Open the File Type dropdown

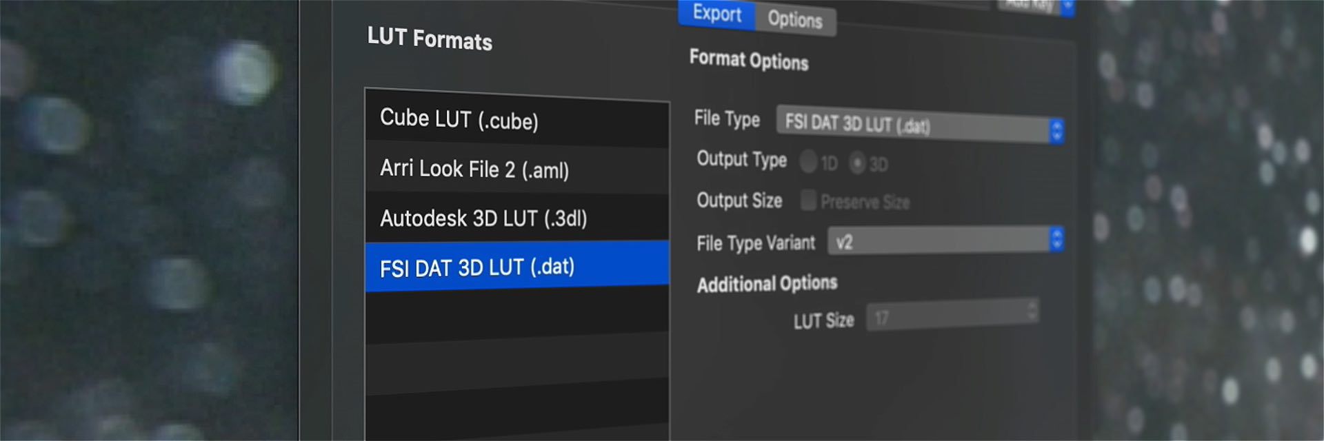920,125
